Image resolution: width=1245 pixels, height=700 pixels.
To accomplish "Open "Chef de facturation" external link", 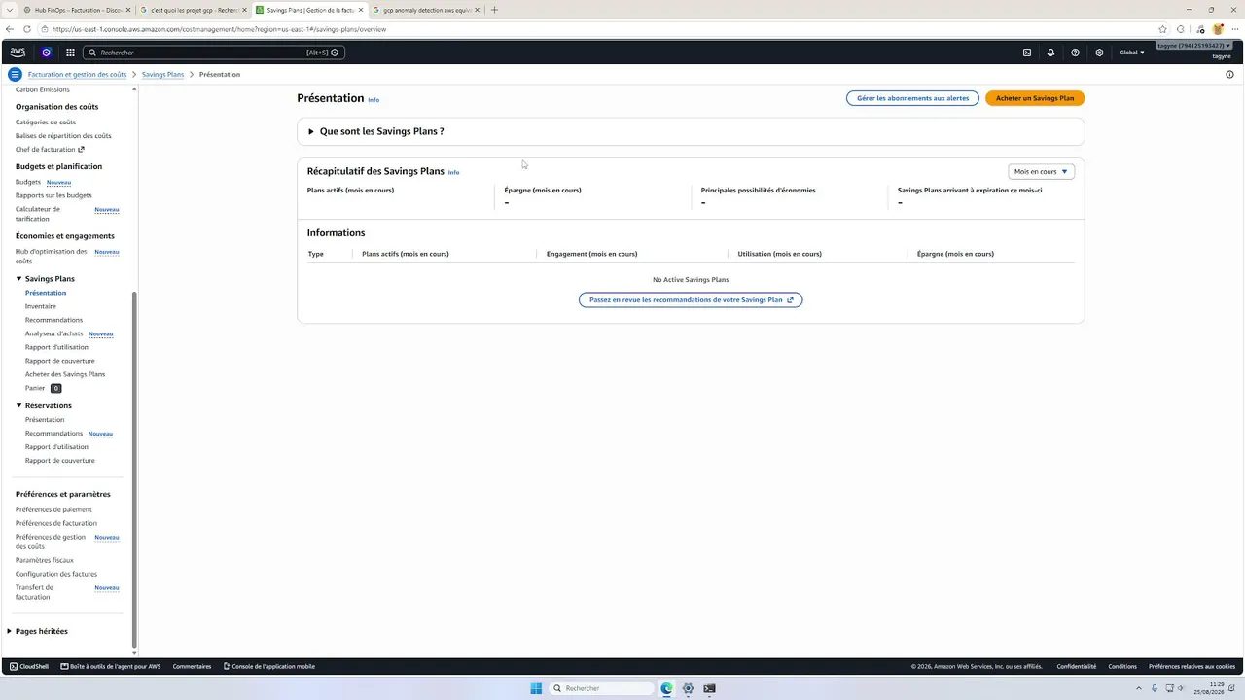I will coord(50,150).
